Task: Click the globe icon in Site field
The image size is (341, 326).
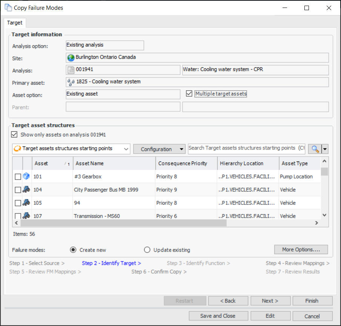Action: [x=71, y=58]
